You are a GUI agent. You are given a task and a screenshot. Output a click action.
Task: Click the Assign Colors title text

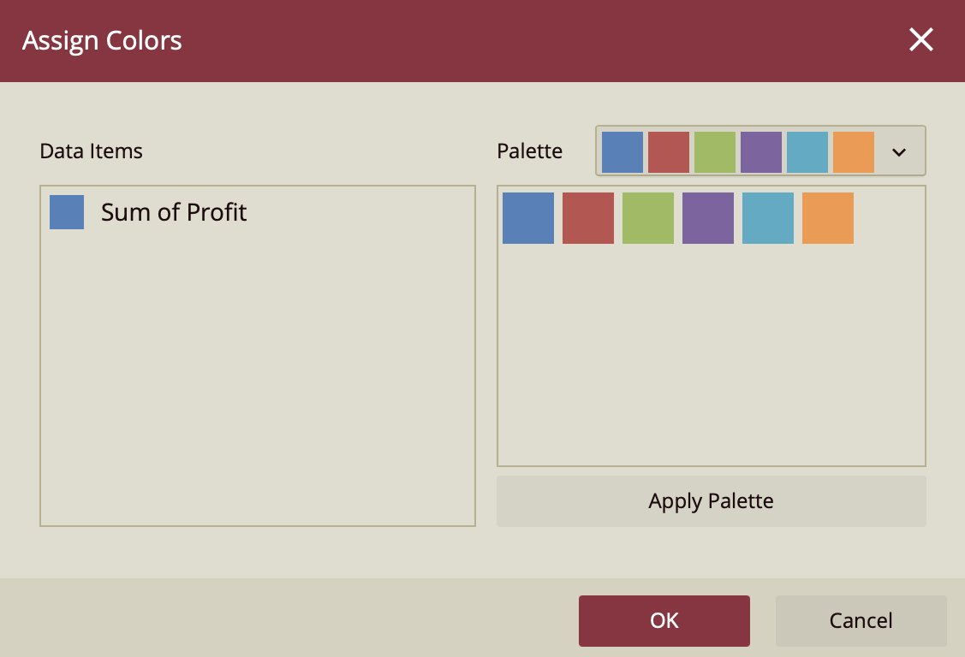102,41
